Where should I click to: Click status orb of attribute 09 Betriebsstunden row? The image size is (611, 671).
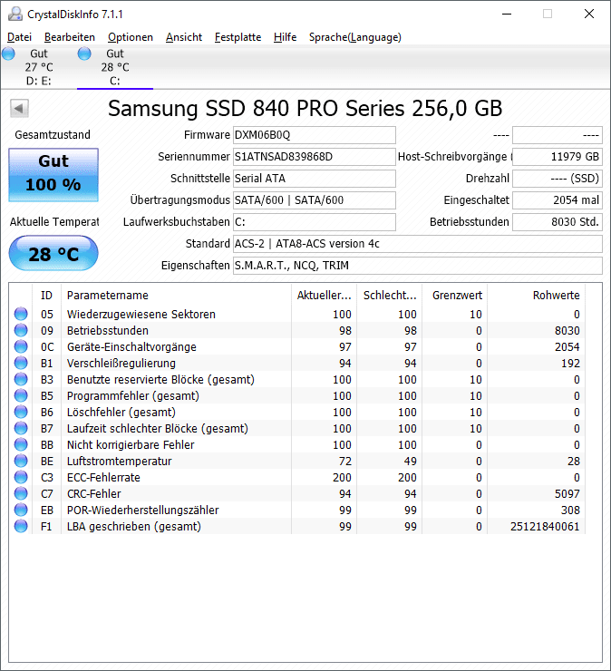[21, 330]
